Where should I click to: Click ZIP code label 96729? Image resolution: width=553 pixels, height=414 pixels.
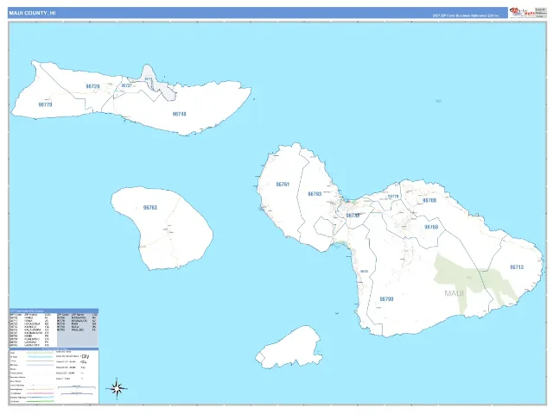tap(92, 86)
